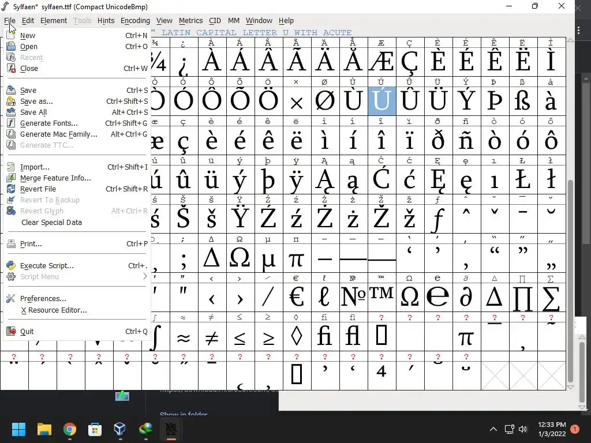Click the Merge Feature Info icon

tap(11, 178)
